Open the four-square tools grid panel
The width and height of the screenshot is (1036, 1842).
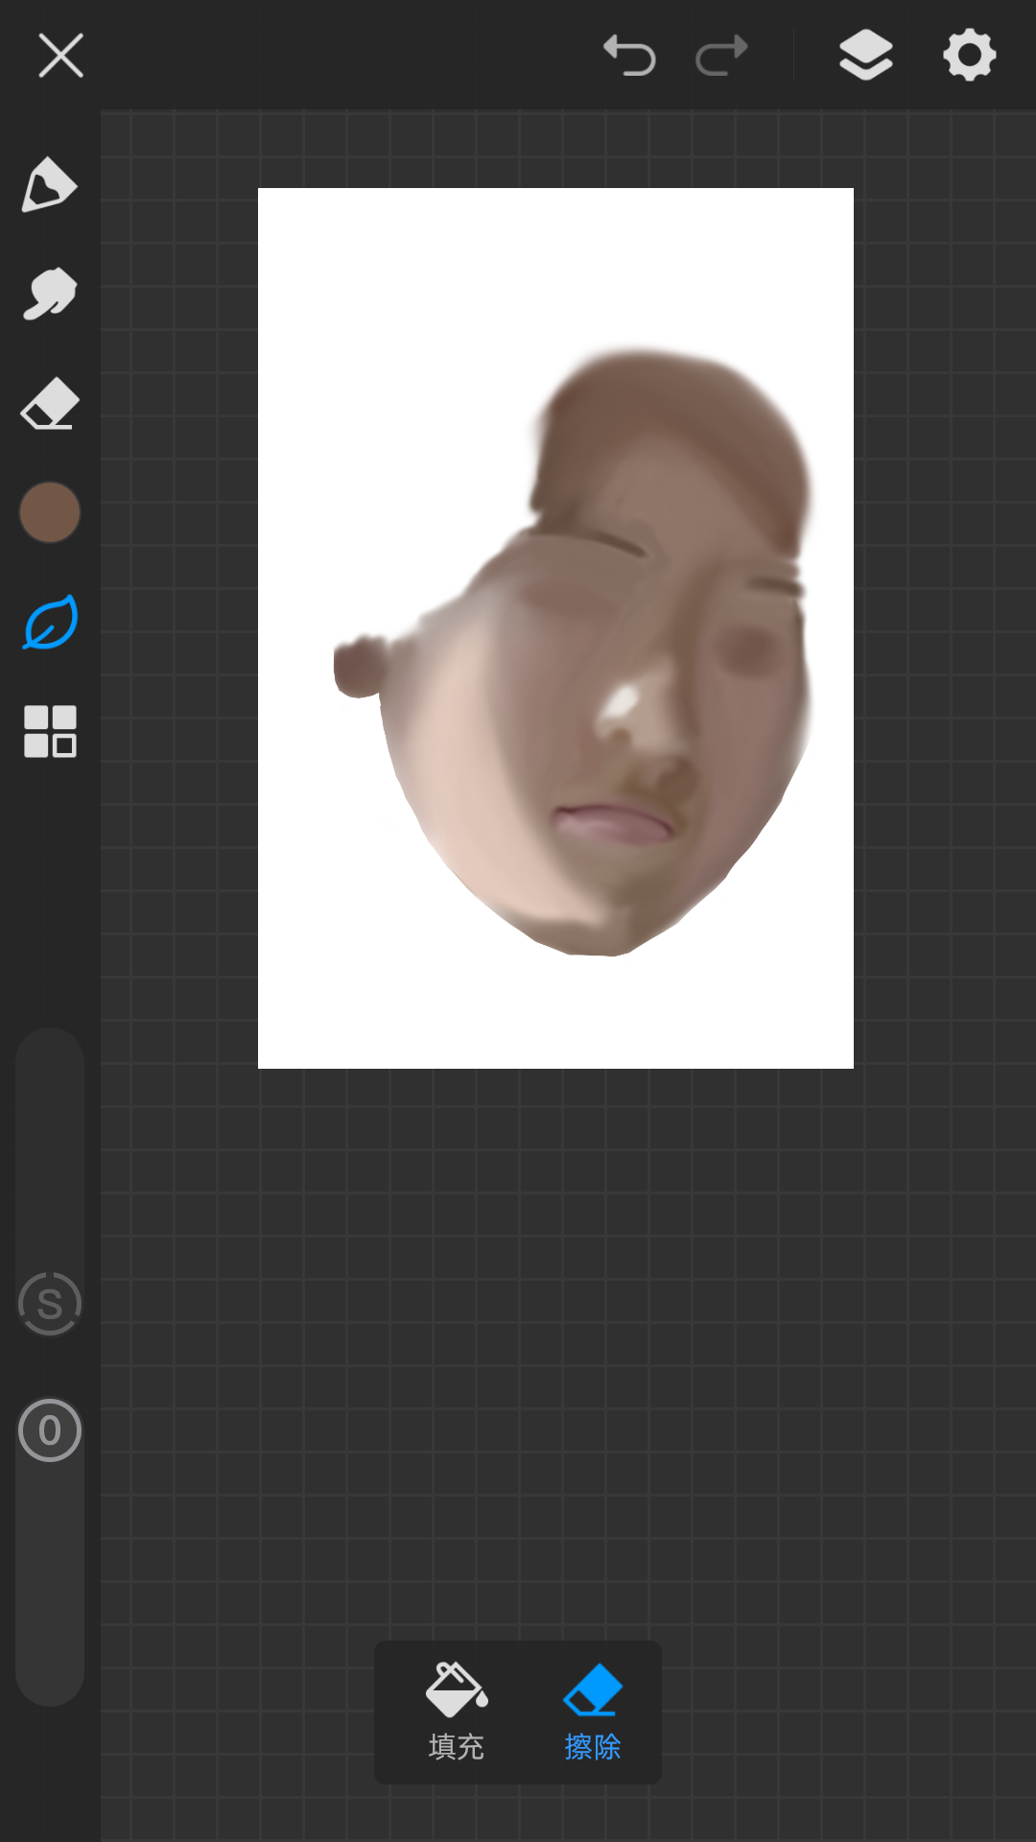click(49, 731)
